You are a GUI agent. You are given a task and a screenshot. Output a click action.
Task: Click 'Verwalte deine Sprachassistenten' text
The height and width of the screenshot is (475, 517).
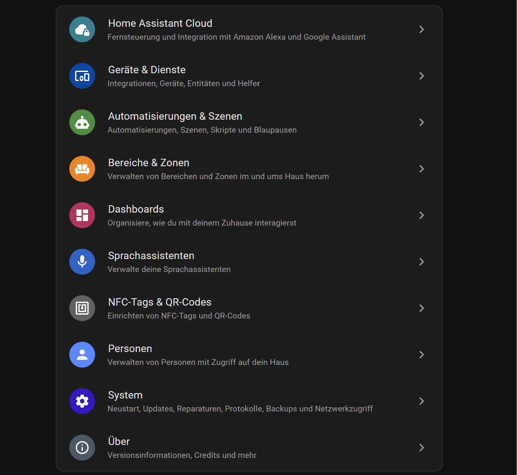[x=169, y=269]
